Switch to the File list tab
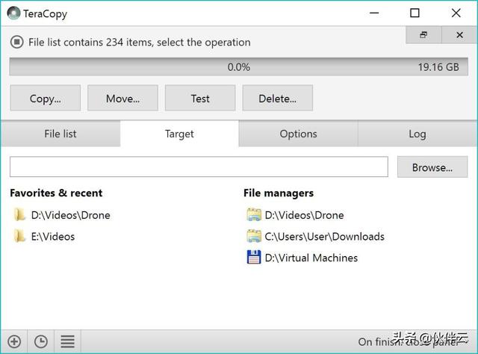Viewport: 478px width, 354px height. pyautogui.click(x=60, y=134)
